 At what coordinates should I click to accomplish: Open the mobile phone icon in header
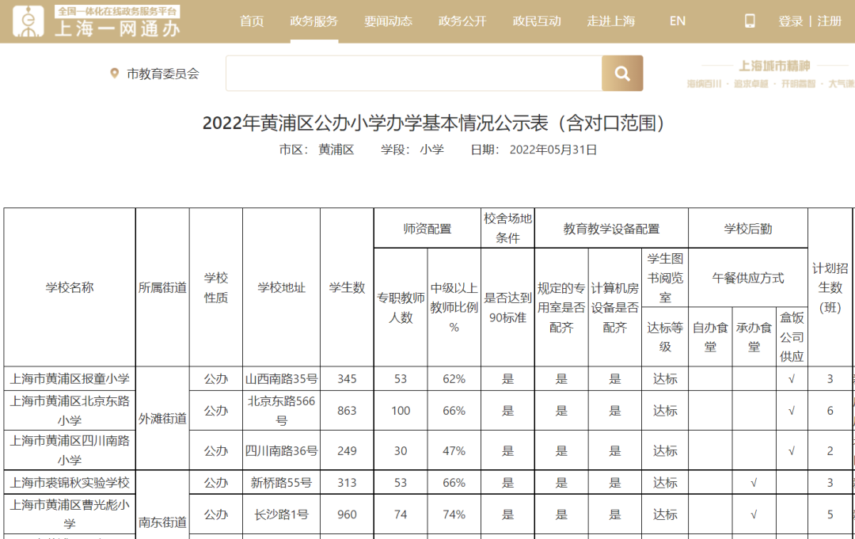750,21
